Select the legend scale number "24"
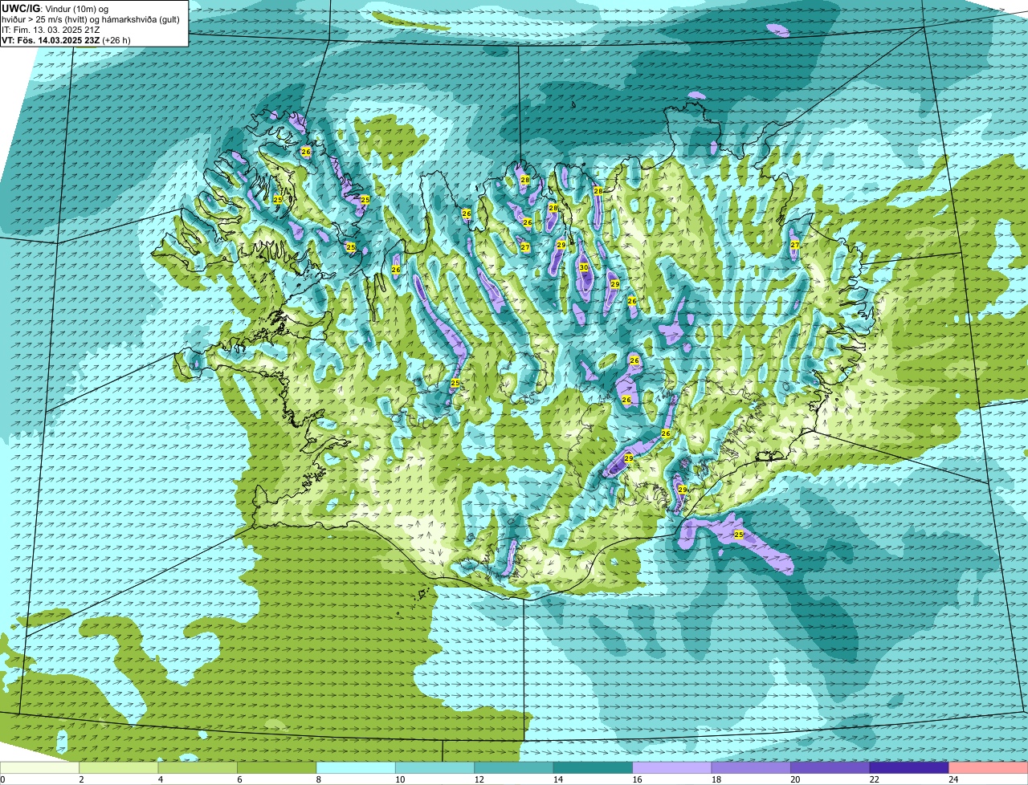 [x=953, y=779]
